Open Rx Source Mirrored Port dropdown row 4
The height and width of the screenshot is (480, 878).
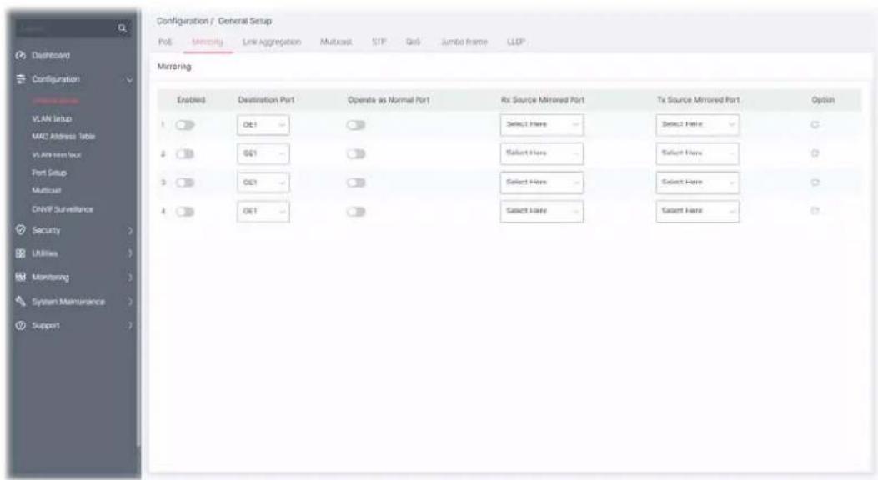[541, 212]
